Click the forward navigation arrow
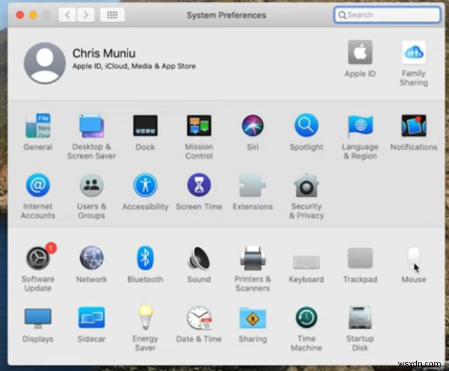 (x=86, y=15)
